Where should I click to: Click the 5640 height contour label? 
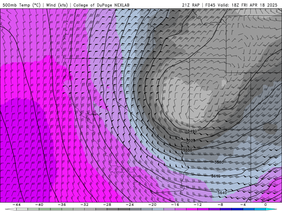tap(222, 193)
